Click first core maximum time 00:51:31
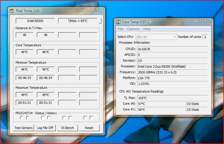Screen dimensions: 224x144 pos(25,103)
